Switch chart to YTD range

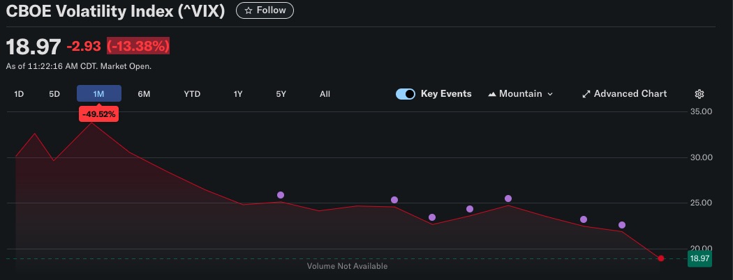192,94
